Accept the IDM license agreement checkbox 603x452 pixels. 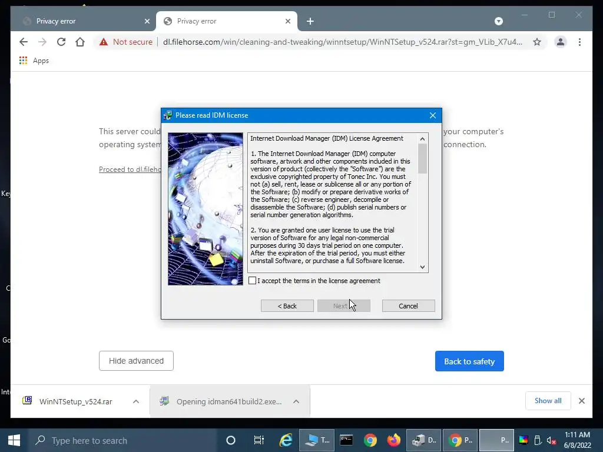(x=252, y=281)
